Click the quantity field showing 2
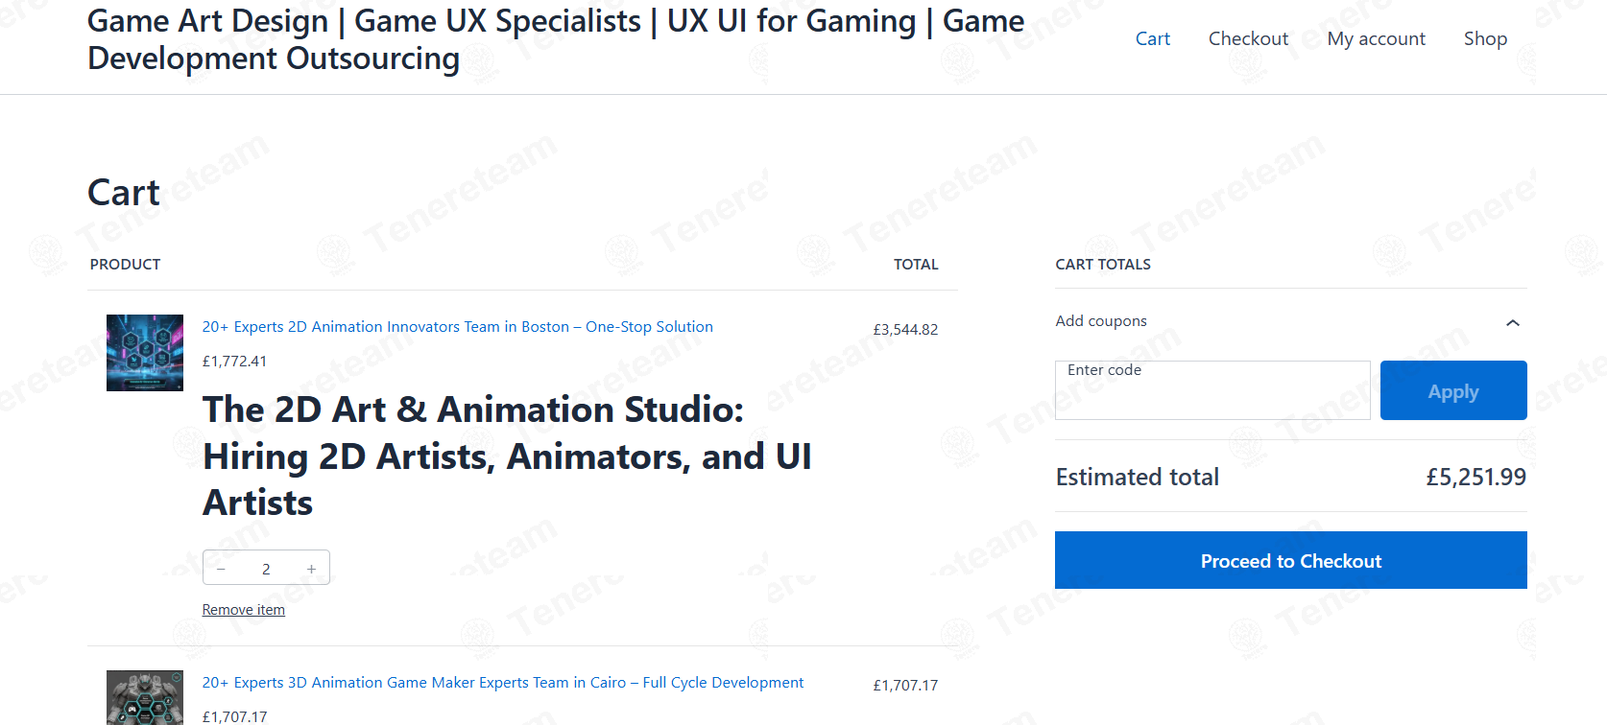The height and width of the screenshot is (725, 1607). click(266, 569)
